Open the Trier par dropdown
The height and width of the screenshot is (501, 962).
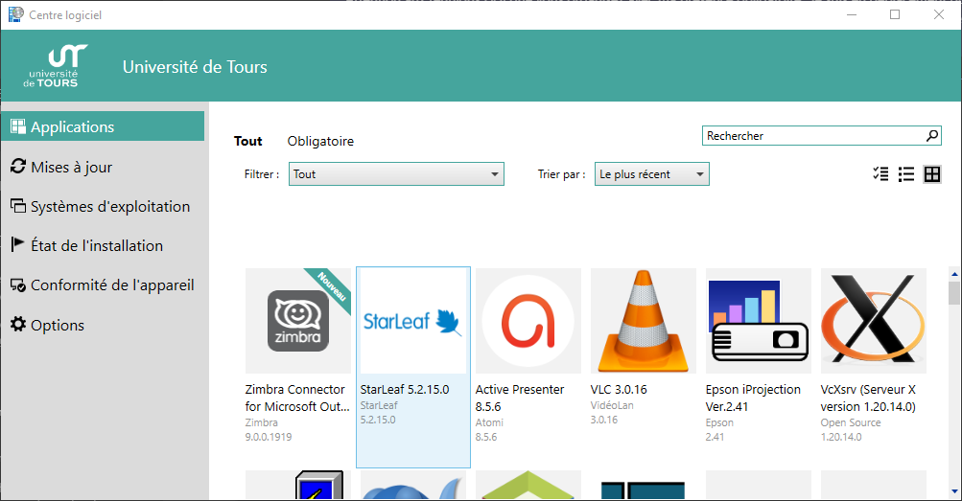pyautogui.click(x=651, y=174)
